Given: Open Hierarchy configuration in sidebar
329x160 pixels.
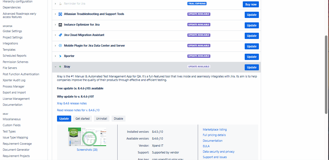Looking at the screenshot, I should click(17, 2).
